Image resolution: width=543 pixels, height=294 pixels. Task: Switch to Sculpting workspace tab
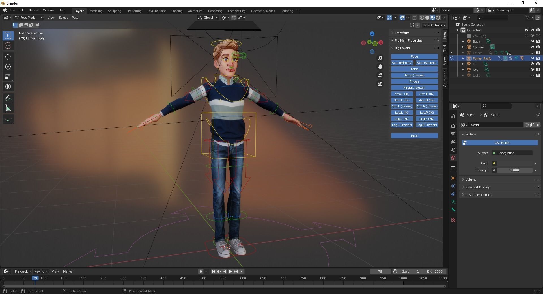pos(115,11)
